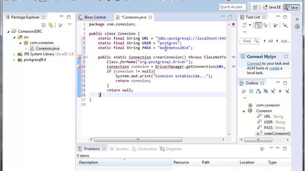305x171 pixels.
Task: Toggle Link with Editor in Package Explorer
Action: (x=51, y=25)
